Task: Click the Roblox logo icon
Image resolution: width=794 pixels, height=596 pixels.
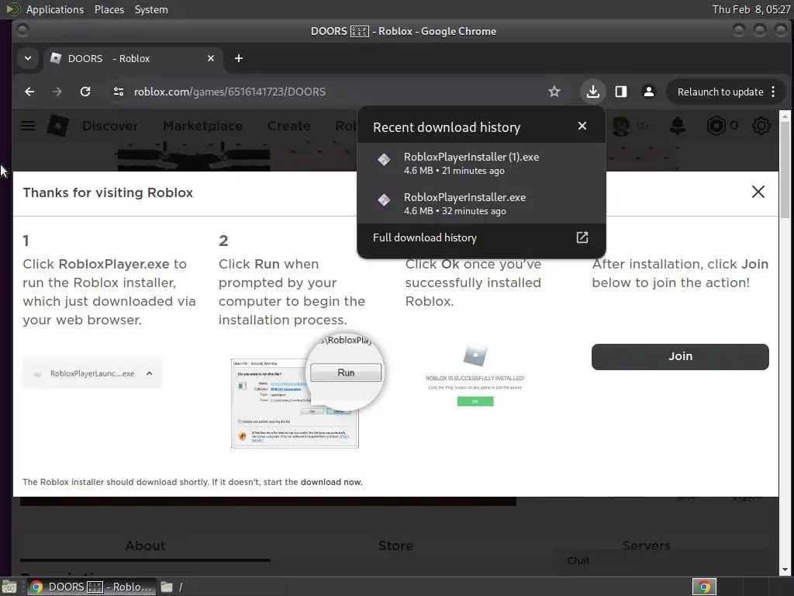Action: (x=57, y=126)
